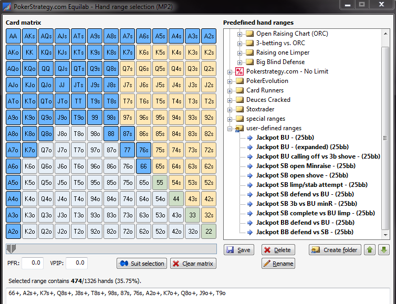Expand the PokerEvolution node

pyautogui.click(x=230, y=81)
